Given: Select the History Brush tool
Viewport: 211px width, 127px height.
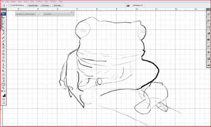Looking at the screenshot, I should 3,47.
